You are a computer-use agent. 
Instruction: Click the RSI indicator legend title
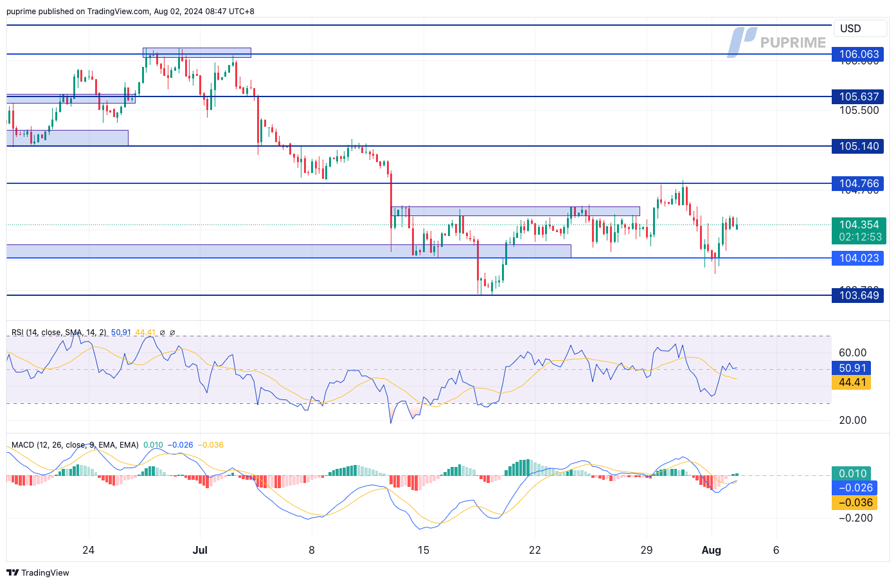(59, 333)
